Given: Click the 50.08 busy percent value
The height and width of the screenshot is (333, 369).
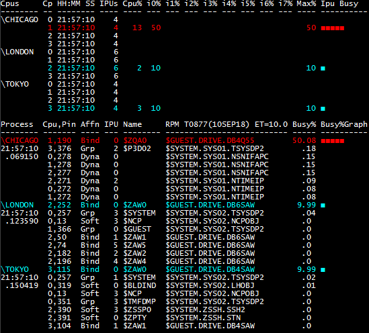Looking at the screenshot, I should click(304, 140).
